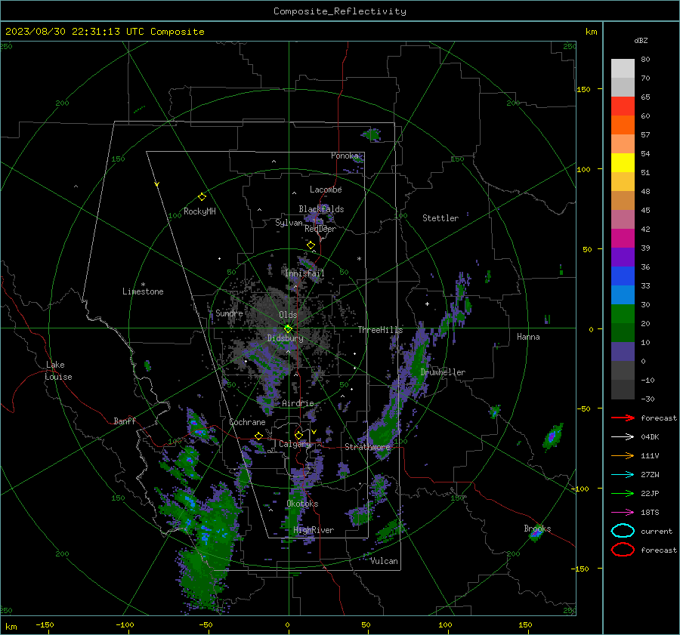Click the cyan 'current' ellipse legend icon
The width and height of the screenshot is (680, 635).
pos(623,531)
